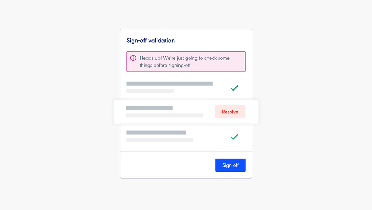Screen dimensions: 372x210
Task: Confirm with the blue Sign-off button
Action: coord(230,165)
